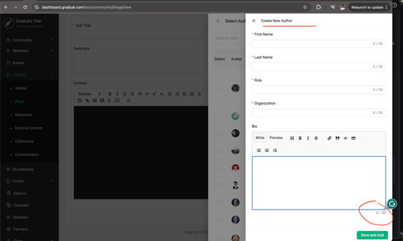Expand the Members sidebar menu
This screenshot has height=241, width=403.
(x=30, y=51)
